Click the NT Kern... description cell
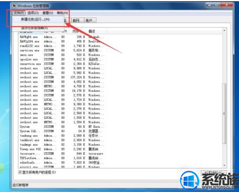Image resolution: width=239 pixels, height=192 pixels. [96, 127]
